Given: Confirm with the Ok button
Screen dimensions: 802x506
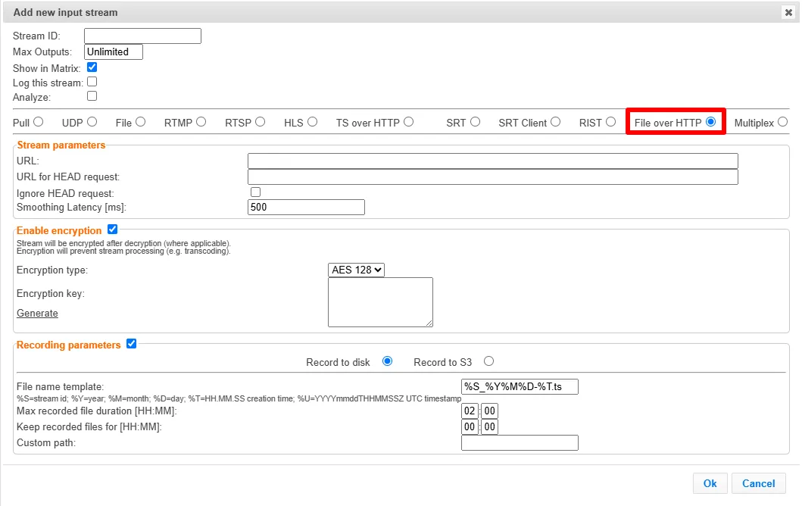Looking at the screenshot, I should pyautogui.click(x=710, y=483).
